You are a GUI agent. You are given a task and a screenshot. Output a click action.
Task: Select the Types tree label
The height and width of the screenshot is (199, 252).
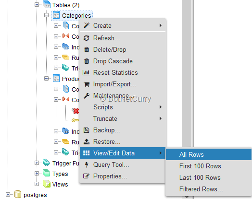point(60,174)
